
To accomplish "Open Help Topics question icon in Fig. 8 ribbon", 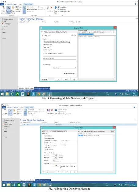I will (56, 8).
